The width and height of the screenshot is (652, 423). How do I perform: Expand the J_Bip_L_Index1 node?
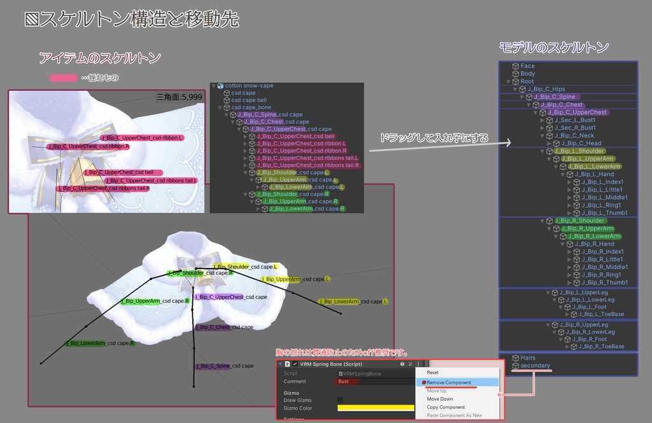point(569,182)
